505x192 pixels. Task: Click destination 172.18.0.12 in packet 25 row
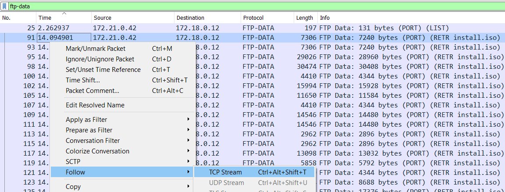pyautogui.click(x=197, y=28)
